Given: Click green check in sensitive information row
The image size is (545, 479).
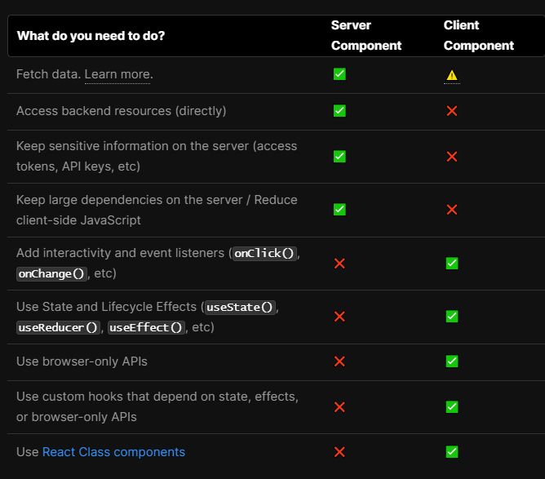Looking at the screenshot, I should coord(339,157).
